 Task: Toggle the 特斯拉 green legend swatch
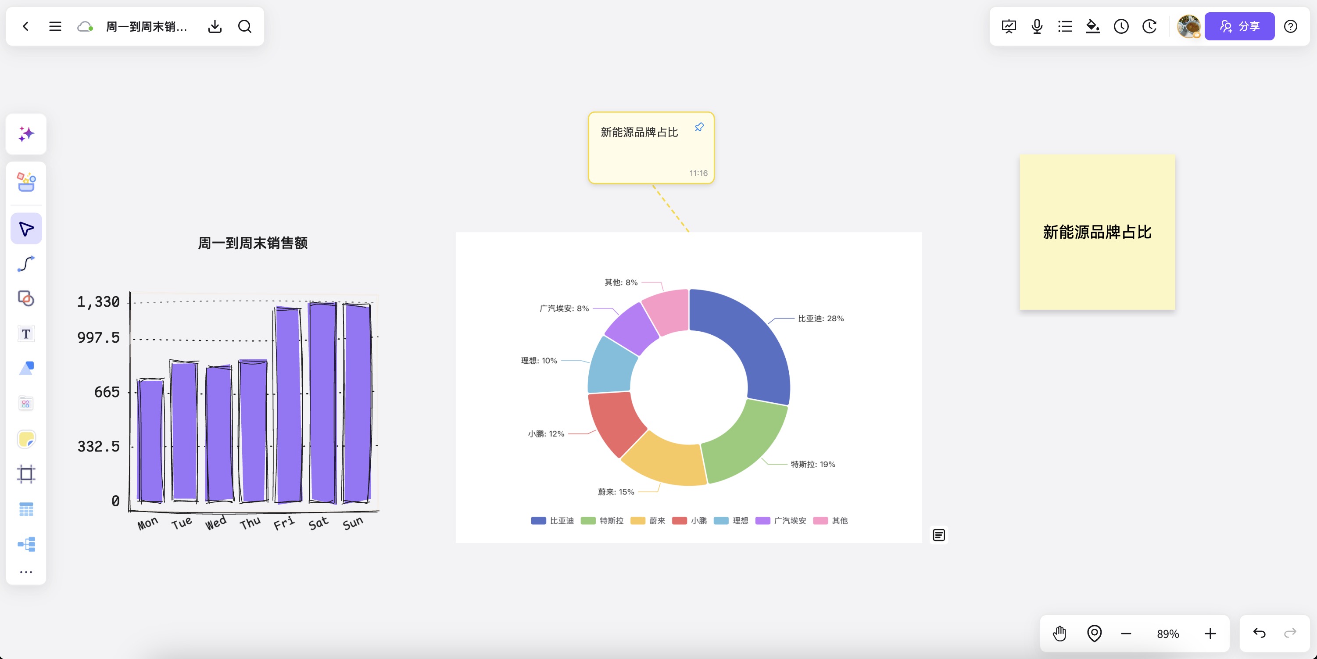coord(588,520)
